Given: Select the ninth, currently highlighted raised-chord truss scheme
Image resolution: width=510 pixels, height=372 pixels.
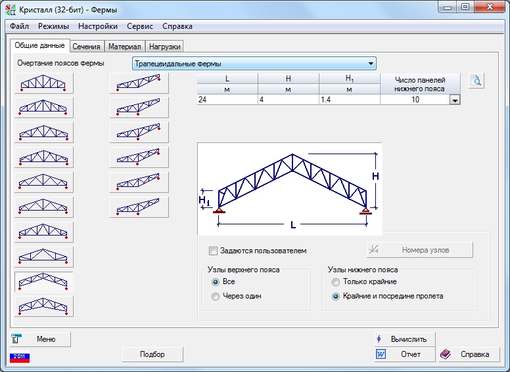Looking at the screenshot, I should coord(44,282).
